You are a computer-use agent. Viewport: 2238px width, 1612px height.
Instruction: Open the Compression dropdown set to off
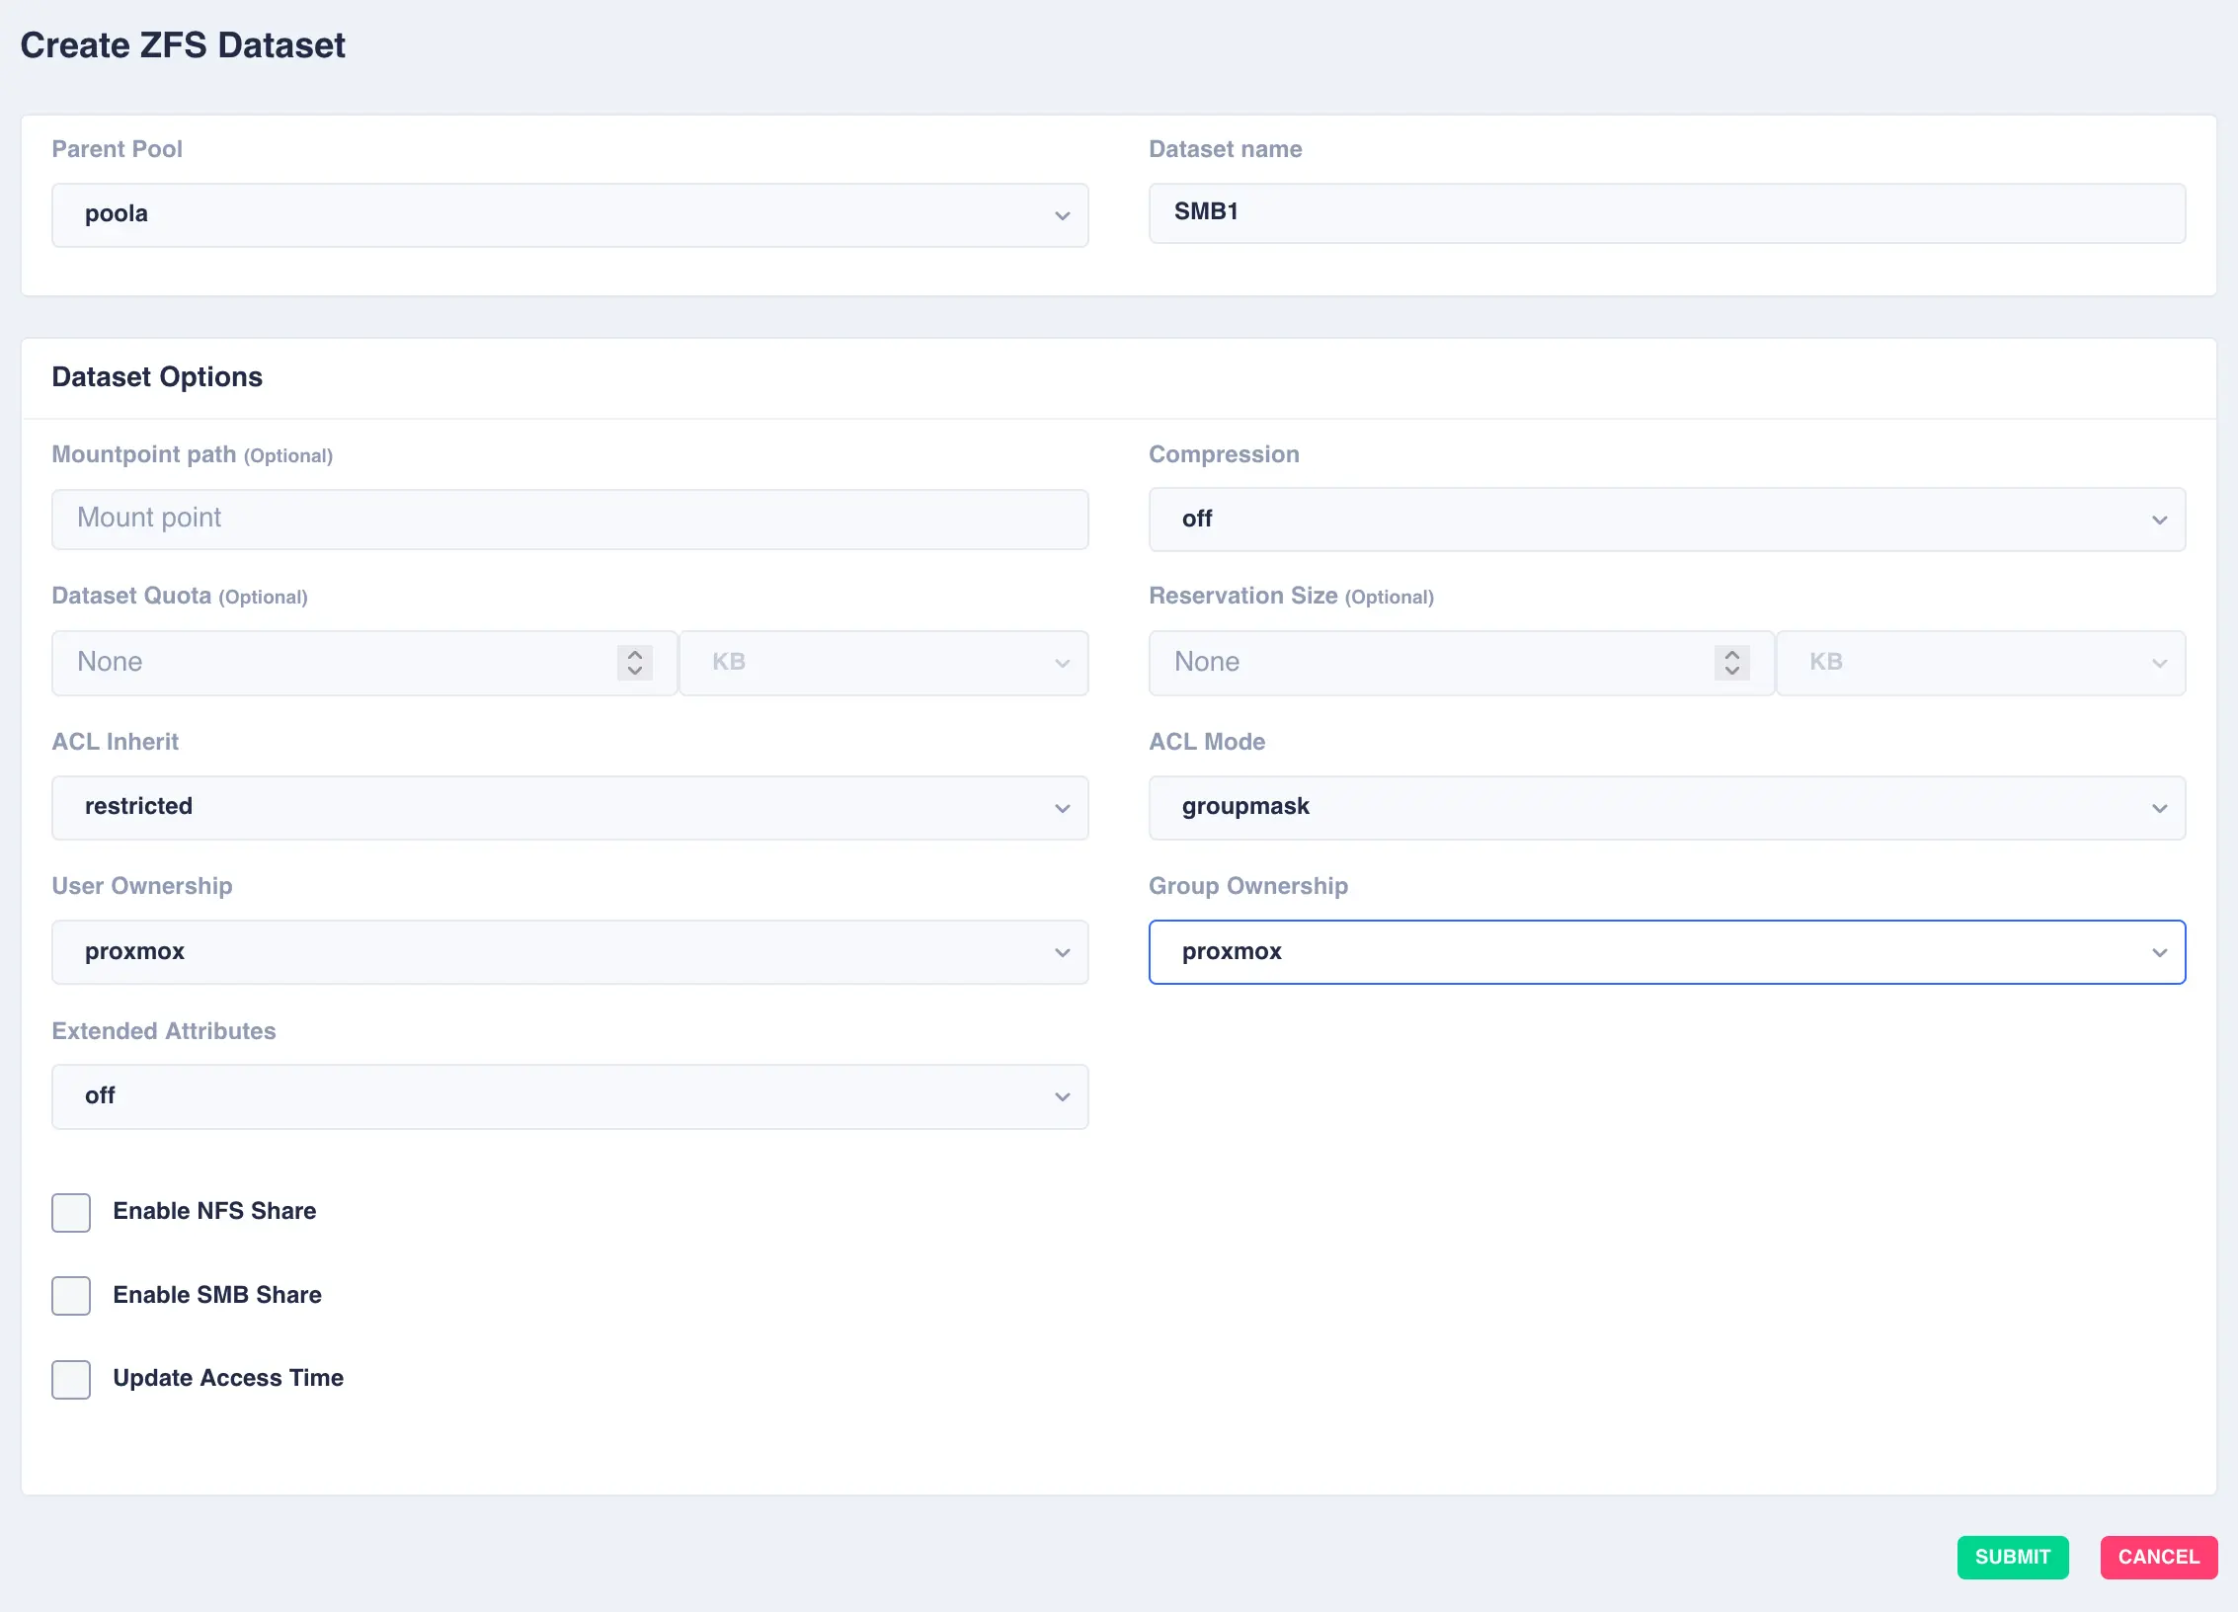tap(1667, 519)
